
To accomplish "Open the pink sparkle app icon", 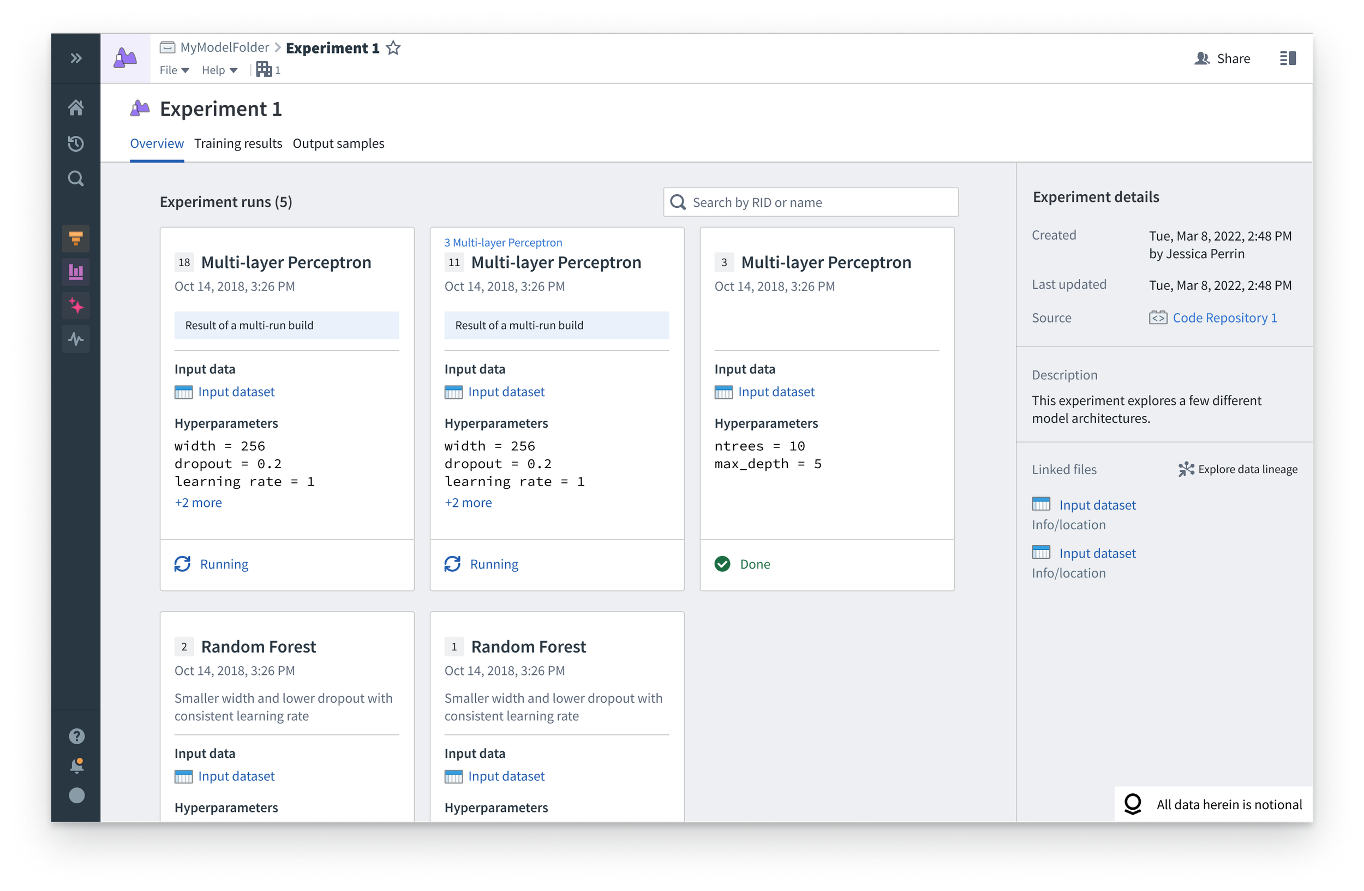I will 76,306.
